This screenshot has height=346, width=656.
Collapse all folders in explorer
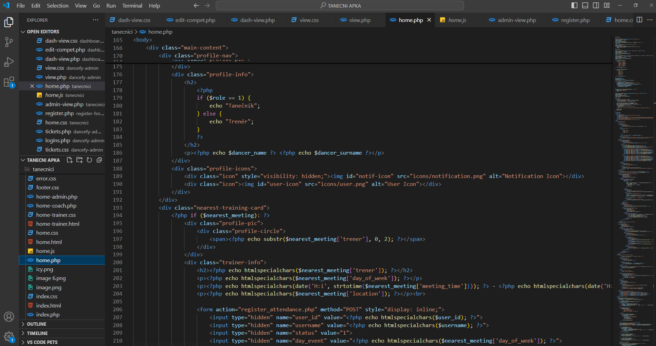[99, 160]
